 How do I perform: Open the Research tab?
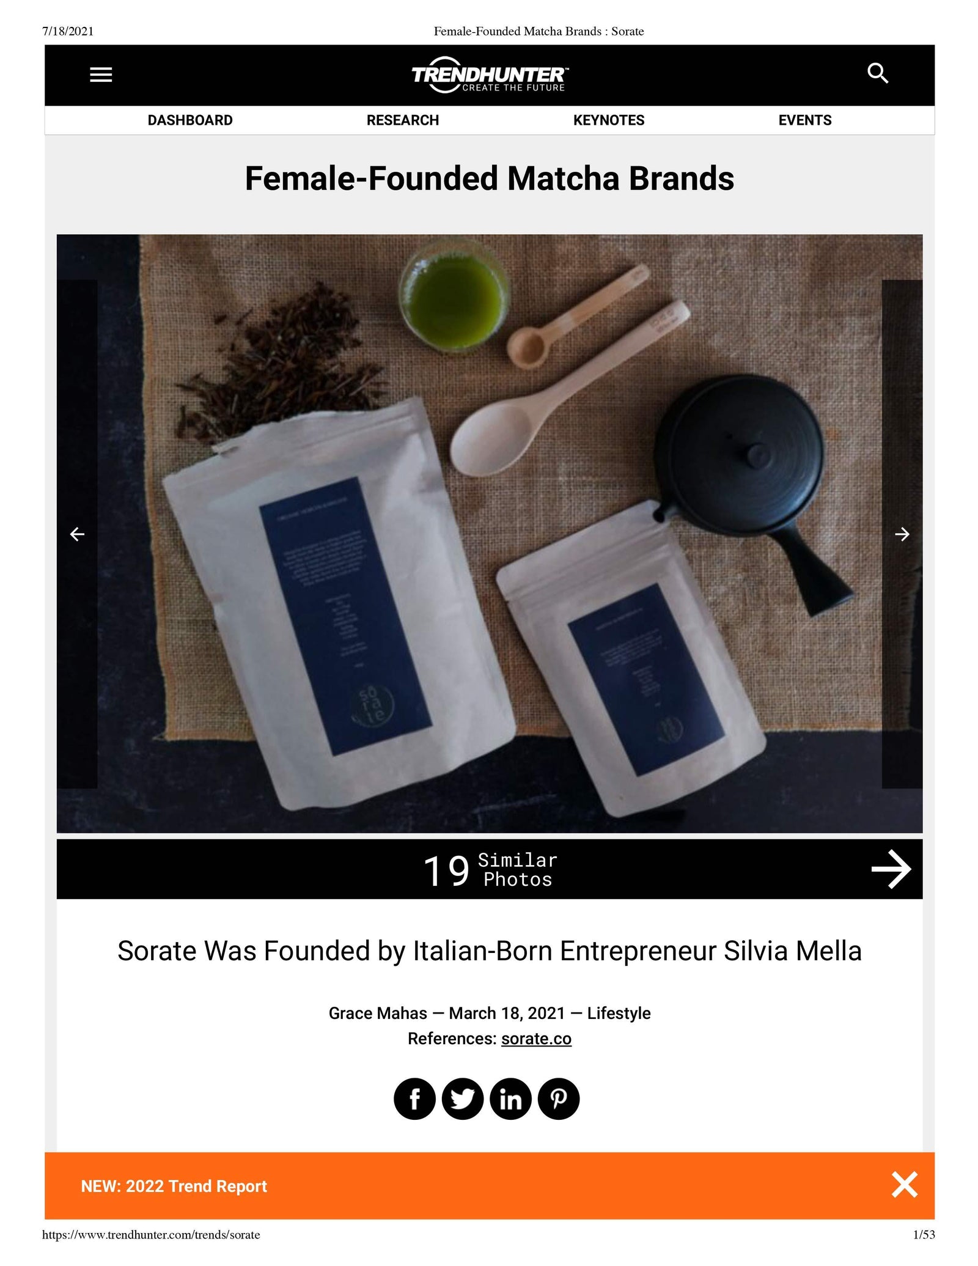[x=403, y=120]
